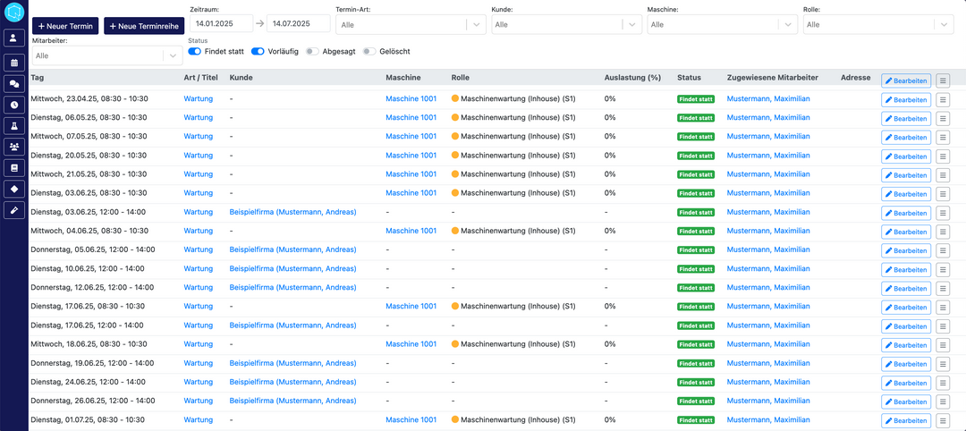This screenshot has width=966, height=431.
Task: Click Bearbeiten for Donnerstag 19.06.25
Action: tap(905, 364)
